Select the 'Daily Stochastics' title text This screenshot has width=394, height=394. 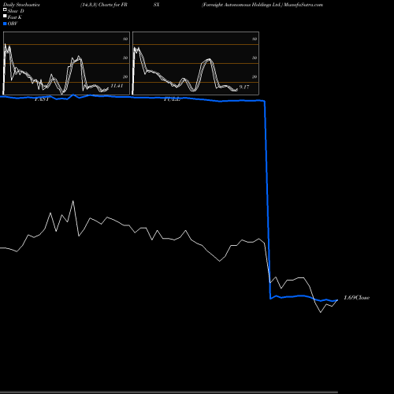click(21, 5)
